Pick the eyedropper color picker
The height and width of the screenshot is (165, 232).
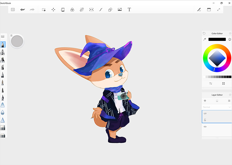point(204,39)
